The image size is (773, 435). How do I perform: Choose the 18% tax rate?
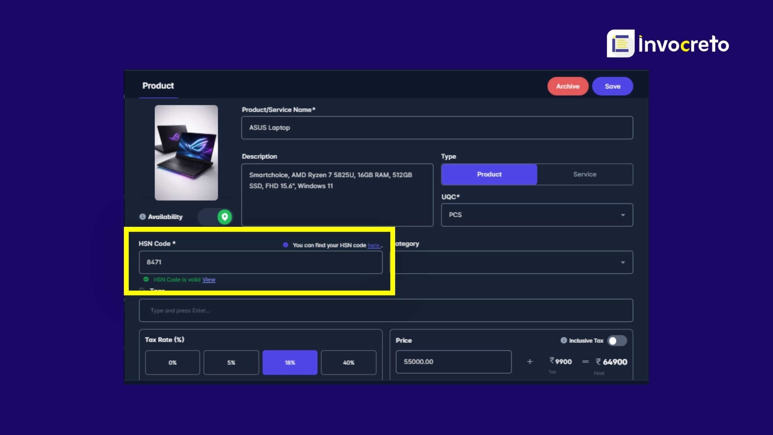290,362
